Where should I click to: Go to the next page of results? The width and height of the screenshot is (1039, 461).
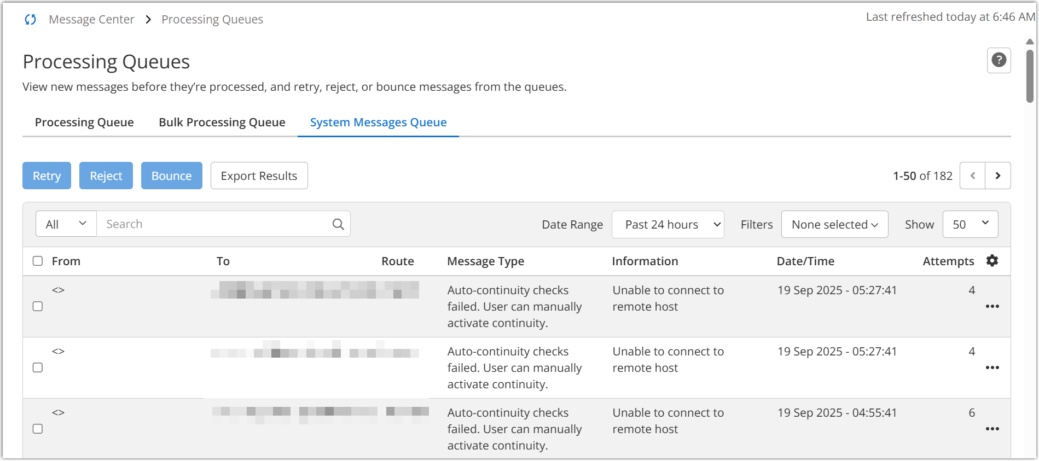pos(997,176)
